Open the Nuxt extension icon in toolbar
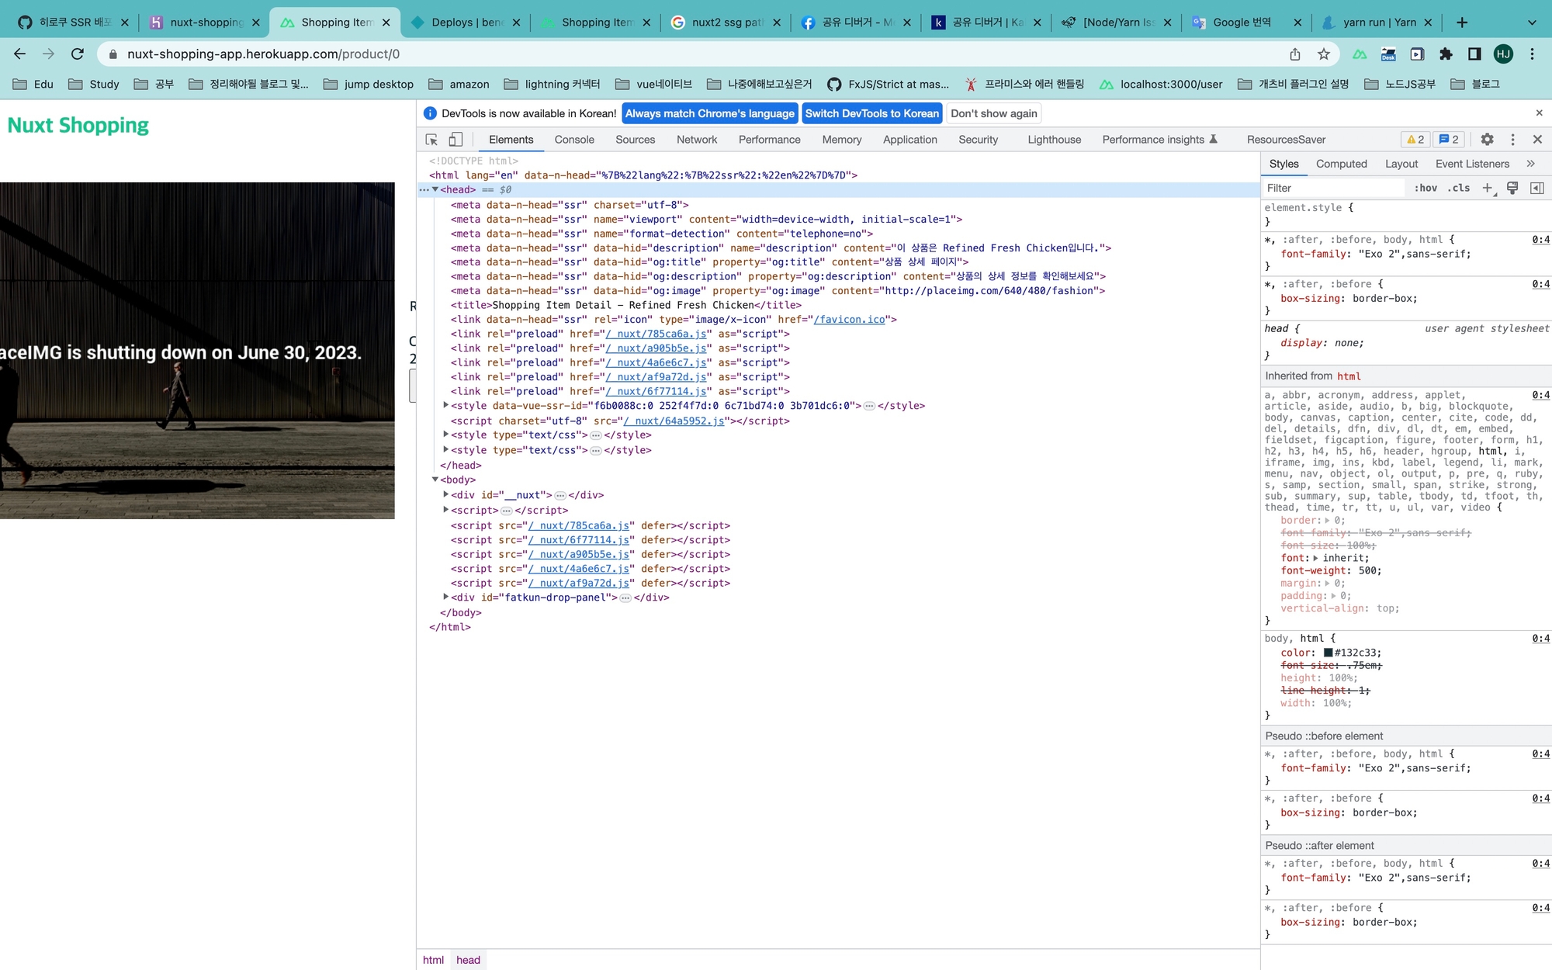The width and height of the screenshot is (1552, 970). pos(1360,54)
